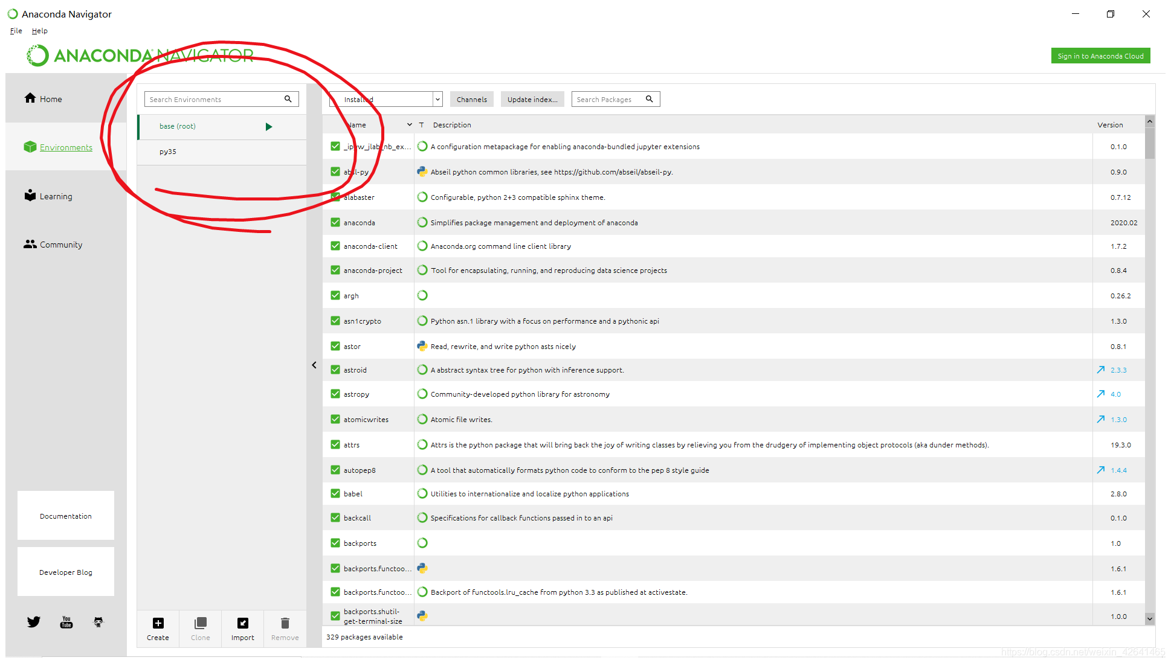This screenshot has height=663, width=1171.
Task: Open the File menu
Action: 16,31
